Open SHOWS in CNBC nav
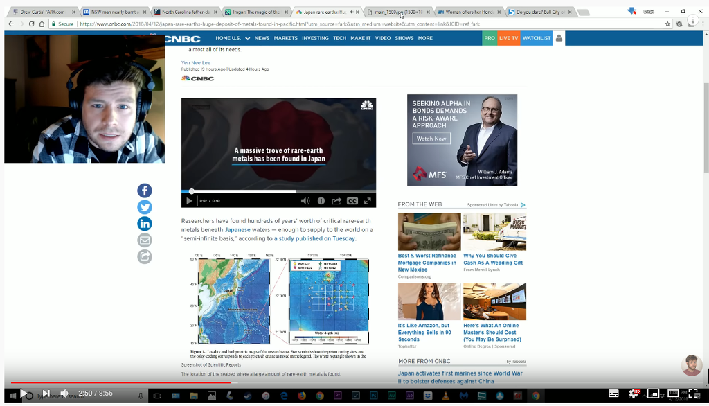This screenshot has height=406, width=709. tap(404, 39)
